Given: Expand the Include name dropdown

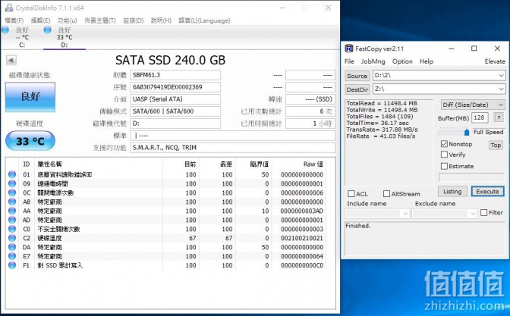Looking at the screenshot, I should (x=405, y=214).
